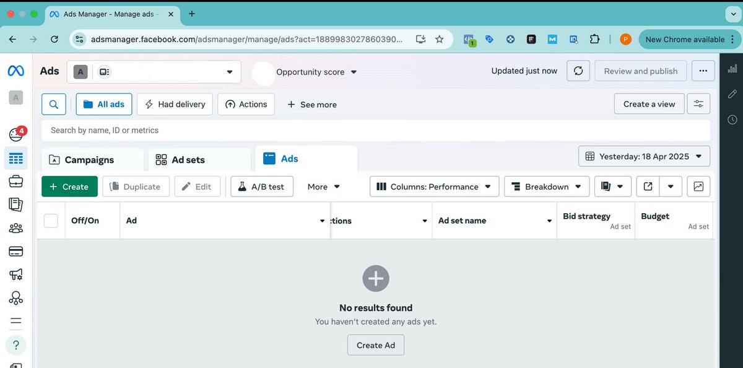Viewport: 743px width, 368px height.
Task: Click the magnifier search filter button
Action: coord(54,104)
